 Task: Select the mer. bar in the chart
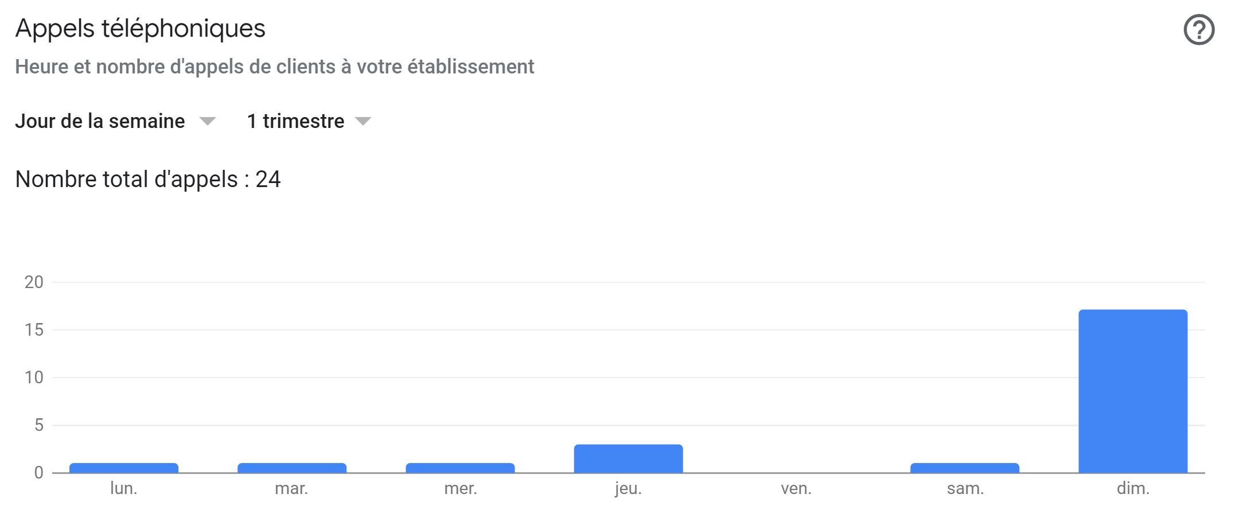460,468
